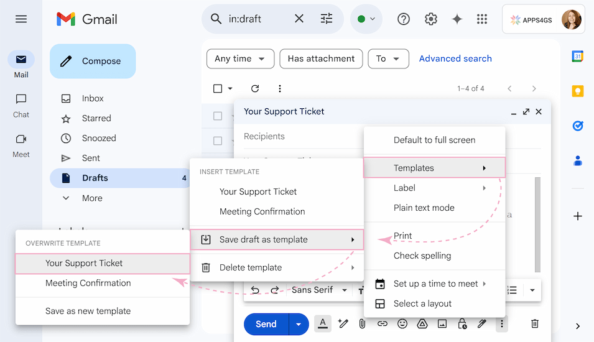Image resolution: width=594 pixels, height=342 pixels.
Task: Open the Advanced search link
Action: (x=455, y=59)
